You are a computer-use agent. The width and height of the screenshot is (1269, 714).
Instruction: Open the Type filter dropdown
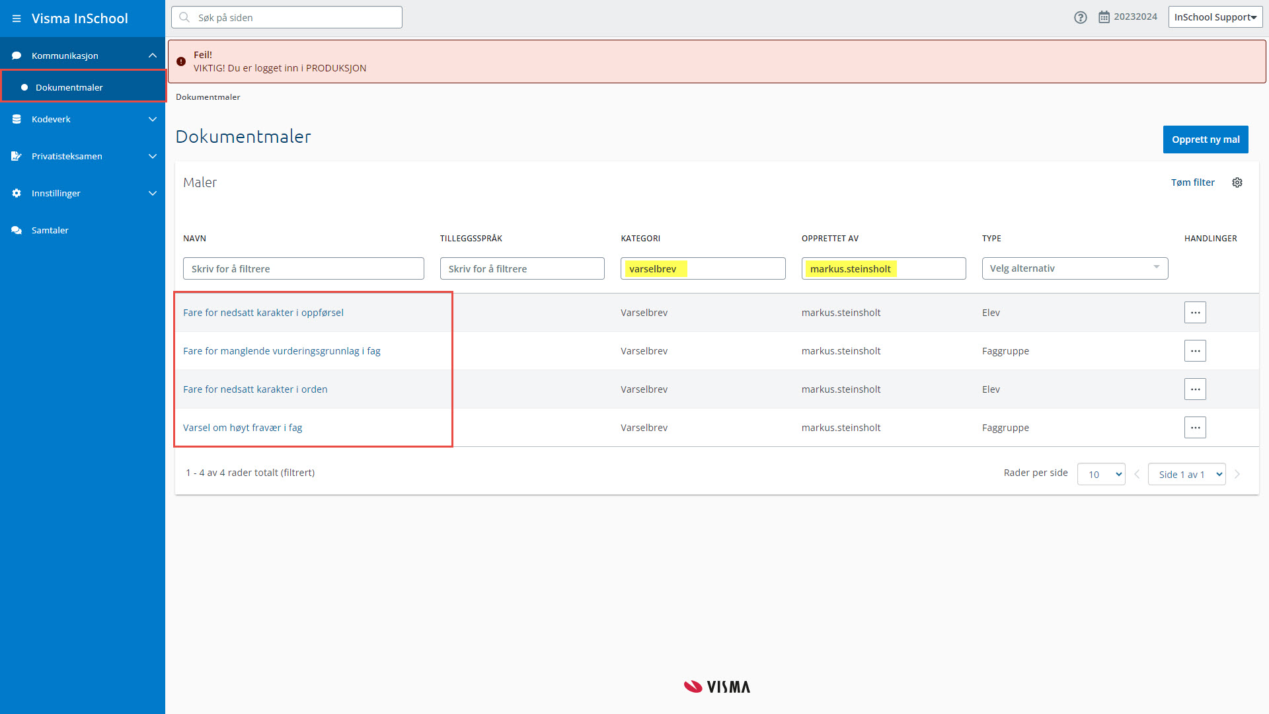point(1075,268)
